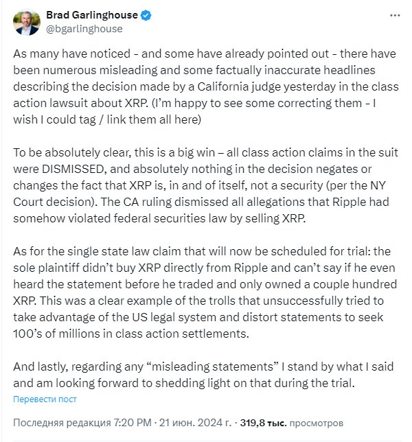Click the phrase '100’s of millions'
The image size is (412, 442).
(56, 334)
